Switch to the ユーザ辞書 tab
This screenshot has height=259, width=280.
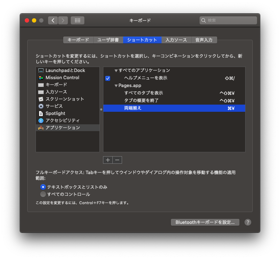click(x=108, y=40)
